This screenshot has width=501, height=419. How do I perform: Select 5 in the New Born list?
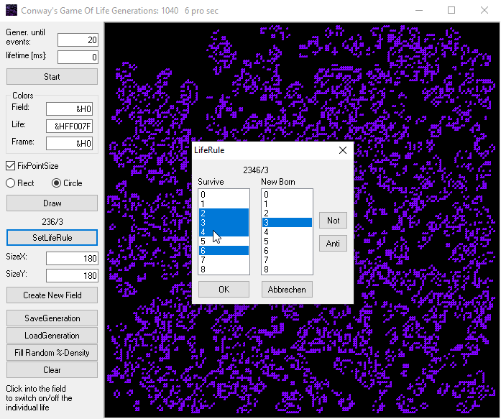pos(287,241)
